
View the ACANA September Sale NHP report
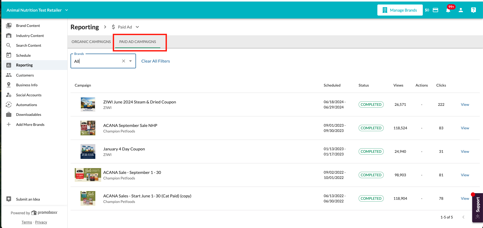click(x=465, y=128)
